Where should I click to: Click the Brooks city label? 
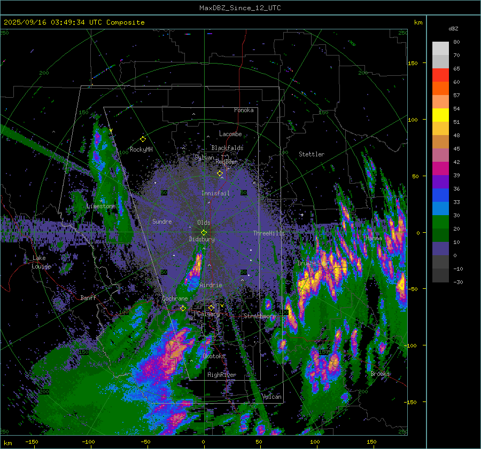[381, 374]
